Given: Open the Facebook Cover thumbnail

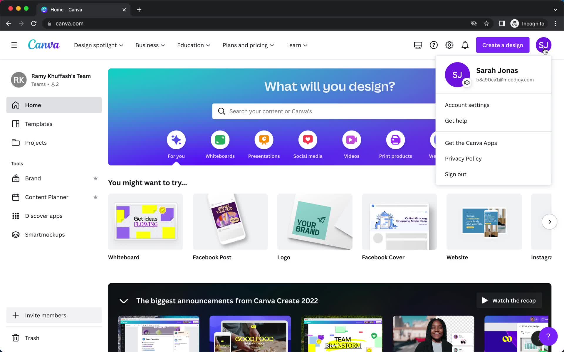Looking at the screenshot, I should point(399,222).
